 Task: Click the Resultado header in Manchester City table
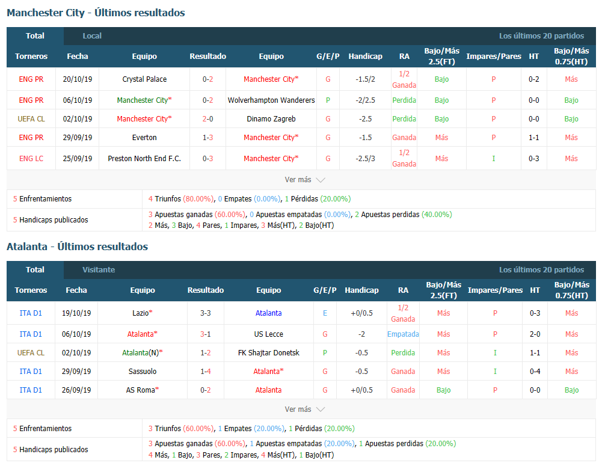(x=208, y=56)
